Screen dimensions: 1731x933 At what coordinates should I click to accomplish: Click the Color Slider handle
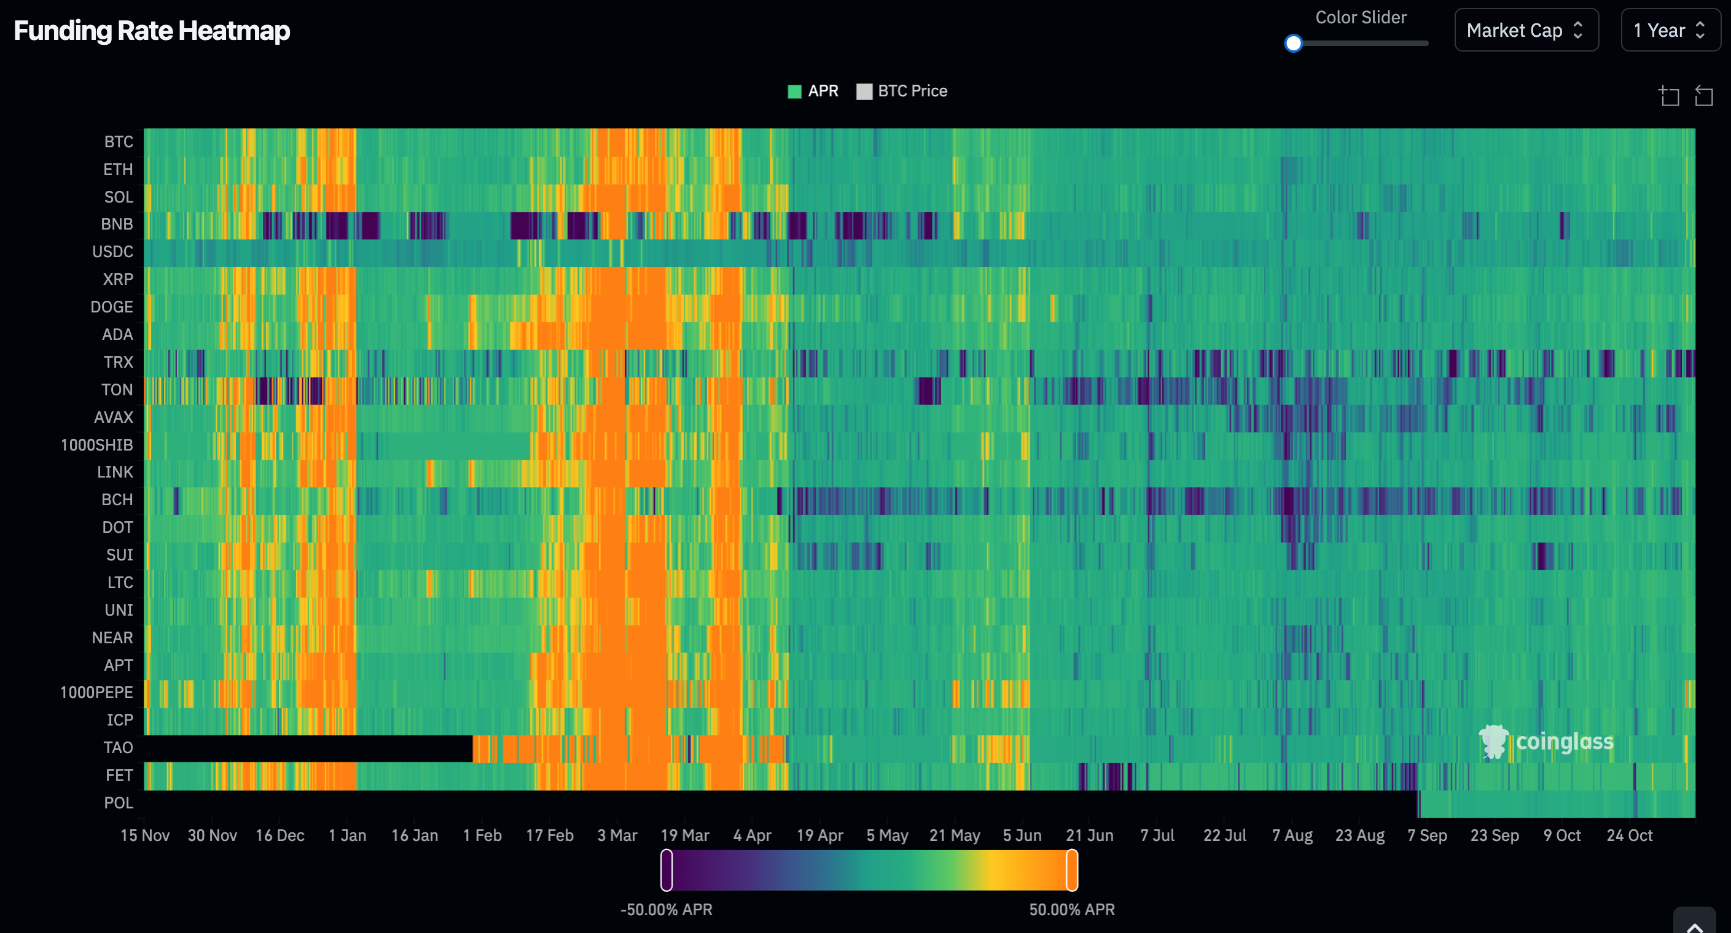(1293, 44)
